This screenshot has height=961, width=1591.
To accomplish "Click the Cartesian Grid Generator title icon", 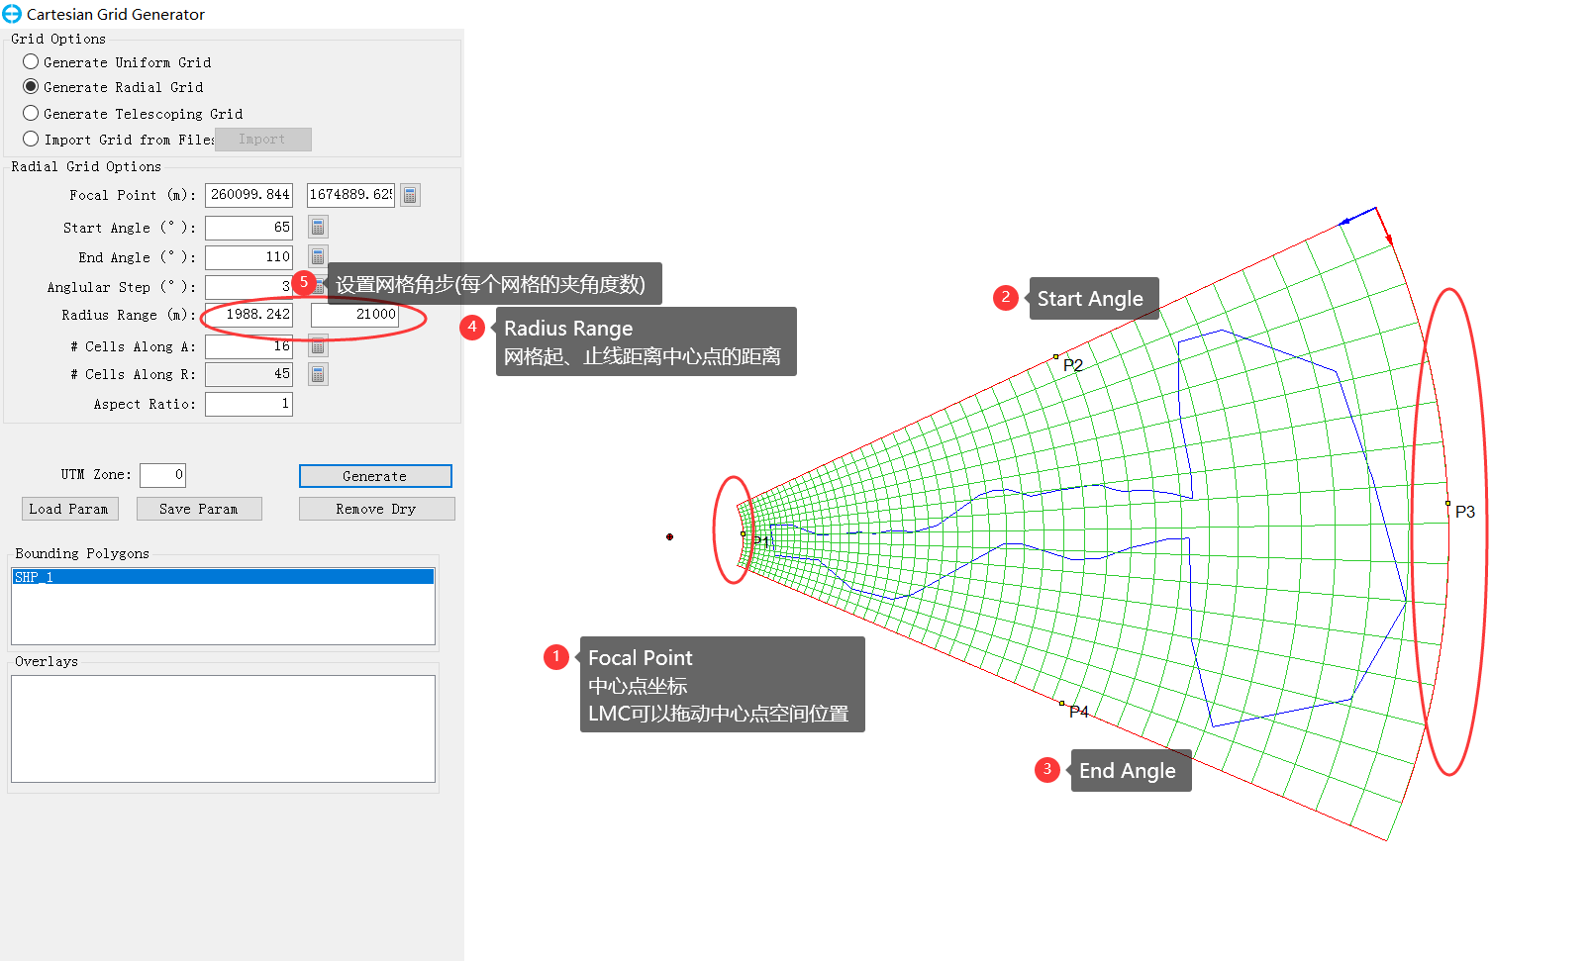I will coord(12,14).
